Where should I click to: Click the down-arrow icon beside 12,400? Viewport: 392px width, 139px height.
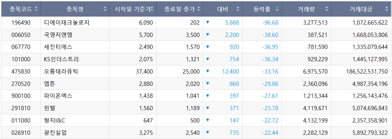208,71
